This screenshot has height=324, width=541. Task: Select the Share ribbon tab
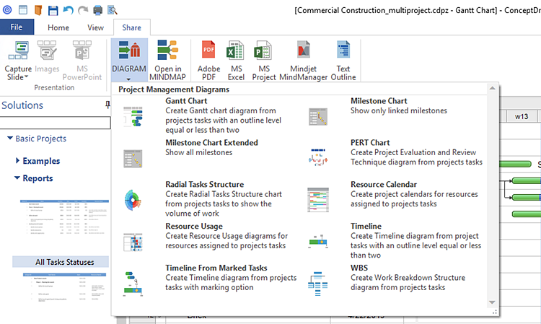131,27
